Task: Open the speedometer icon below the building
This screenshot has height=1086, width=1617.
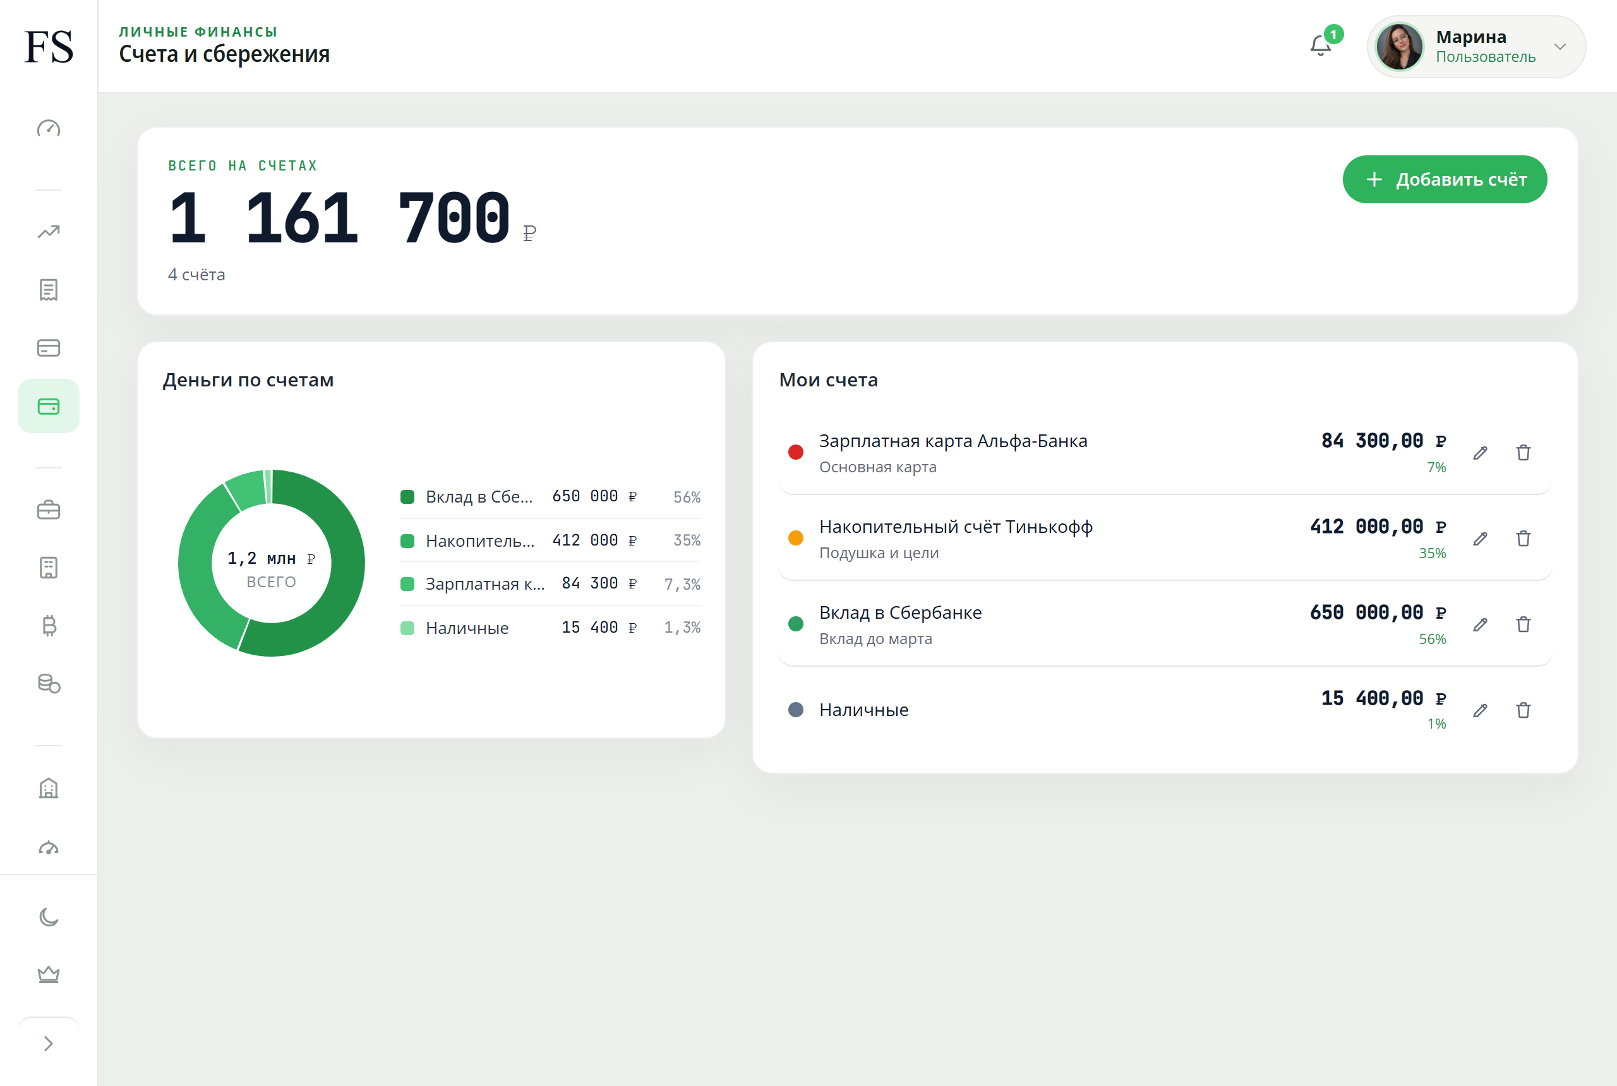Action: click(x=49, y=847)
